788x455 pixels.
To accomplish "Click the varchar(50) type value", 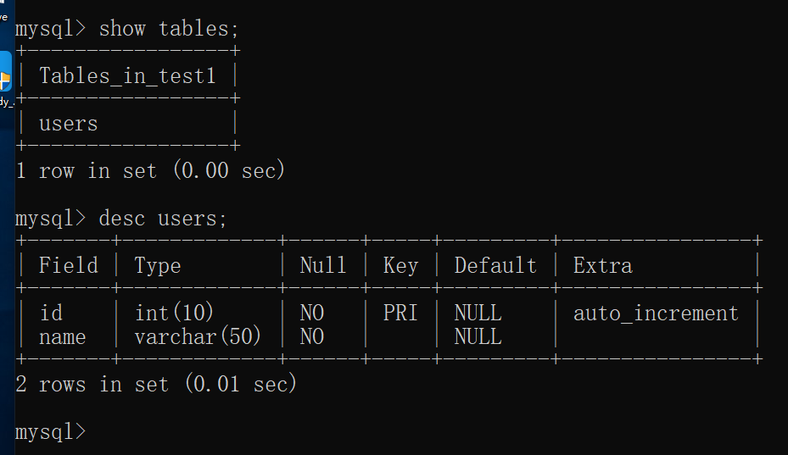I will (x=198, y=336).
